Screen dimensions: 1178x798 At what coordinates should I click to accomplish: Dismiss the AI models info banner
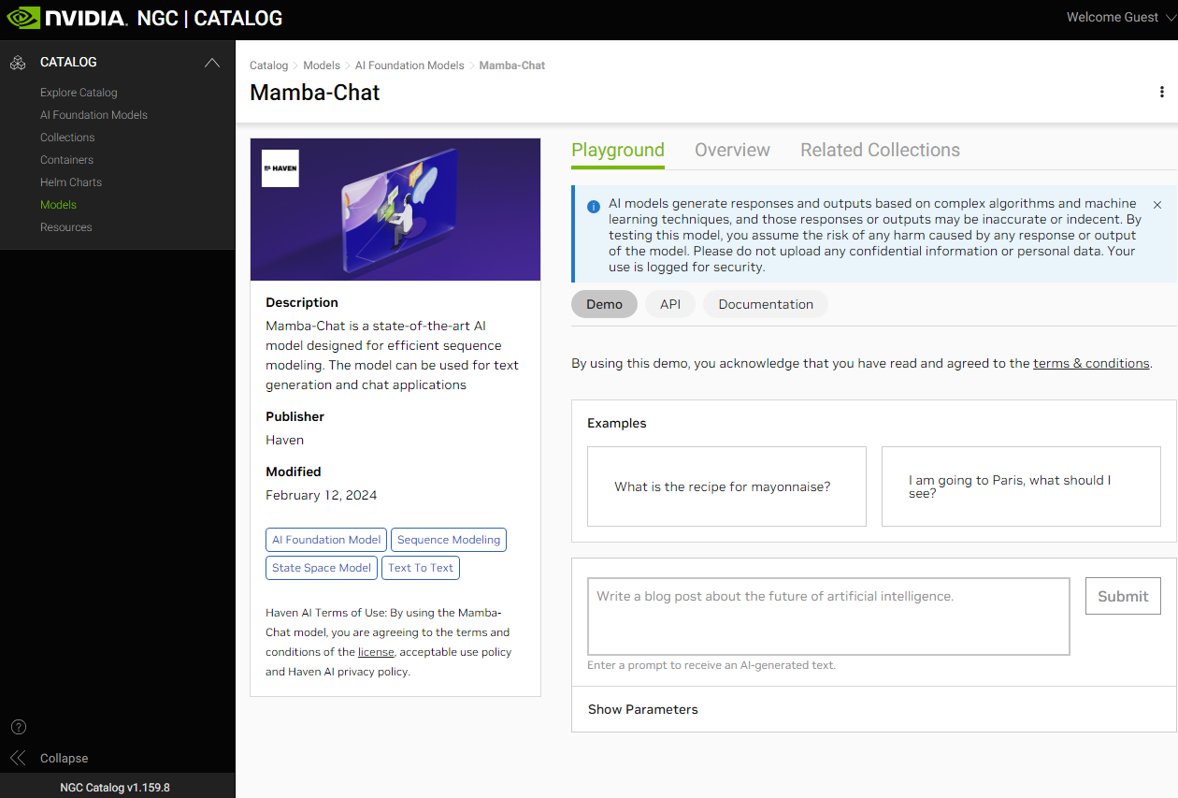[1157, 204]
